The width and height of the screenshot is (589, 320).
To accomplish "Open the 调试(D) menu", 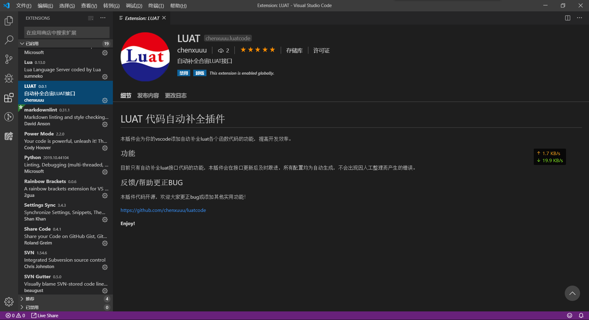I will [x=134, y=6].
